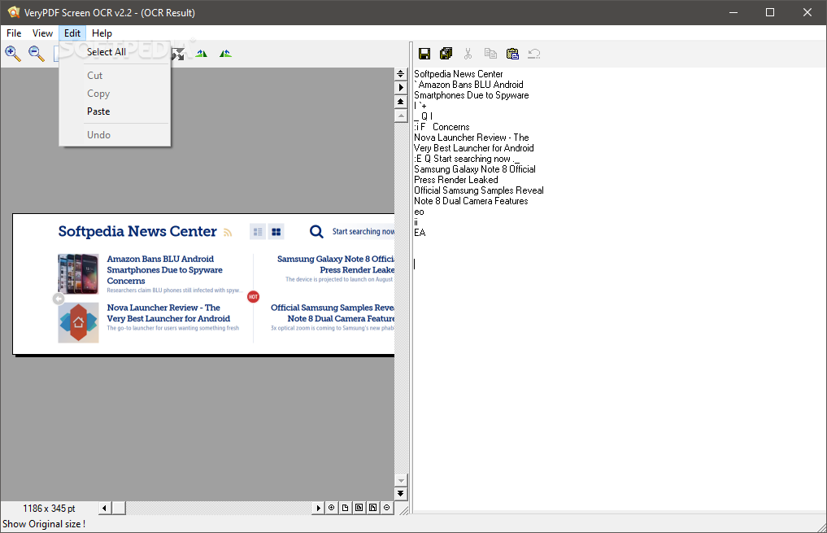Image resolution: width=827 pixels, height=533 pixels.
Task: Close the open Edit menu
Action: (x=72, y=33)
